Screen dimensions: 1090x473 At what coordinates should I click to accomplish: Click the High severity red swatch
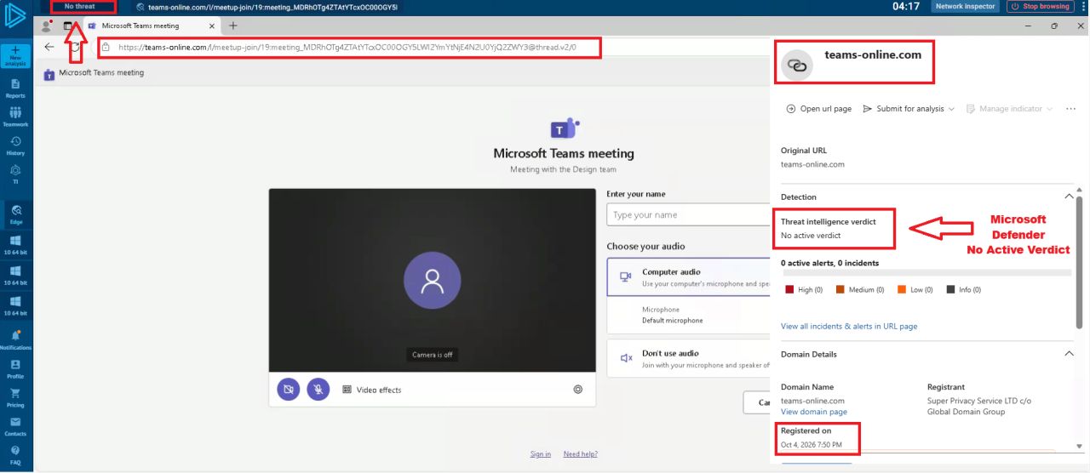789,290
